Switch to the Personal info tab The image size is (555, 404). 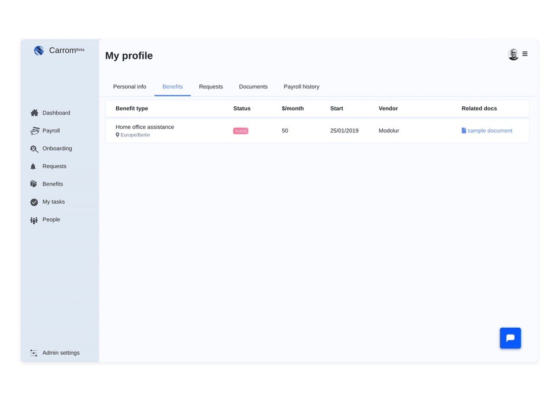click(x=129, y=87)
